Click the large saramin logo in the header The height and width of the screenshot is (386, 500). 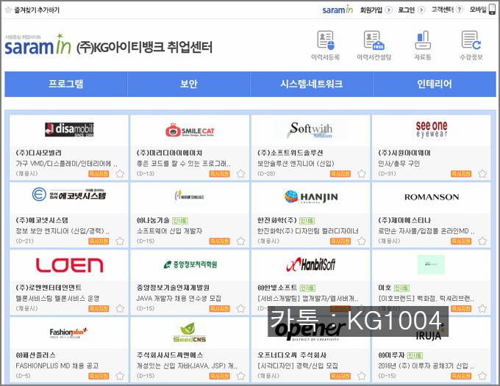pyautogui.click(x=38, y=45)
